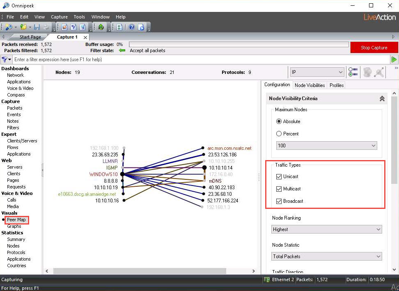399x291 pixels.
Task: Switch to the Start Page tab
Action: point(30,37)
